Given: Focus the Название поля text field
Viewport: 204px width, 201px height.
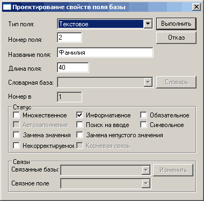Looking at the screenshot, I should (x=105, y=53).
